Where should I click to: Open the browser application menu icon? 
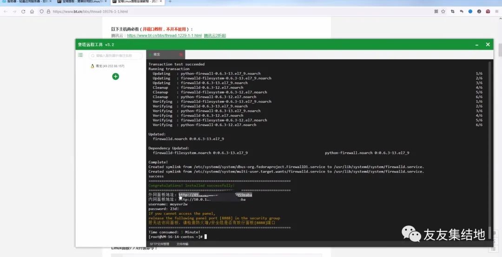(x=497, y=12)
